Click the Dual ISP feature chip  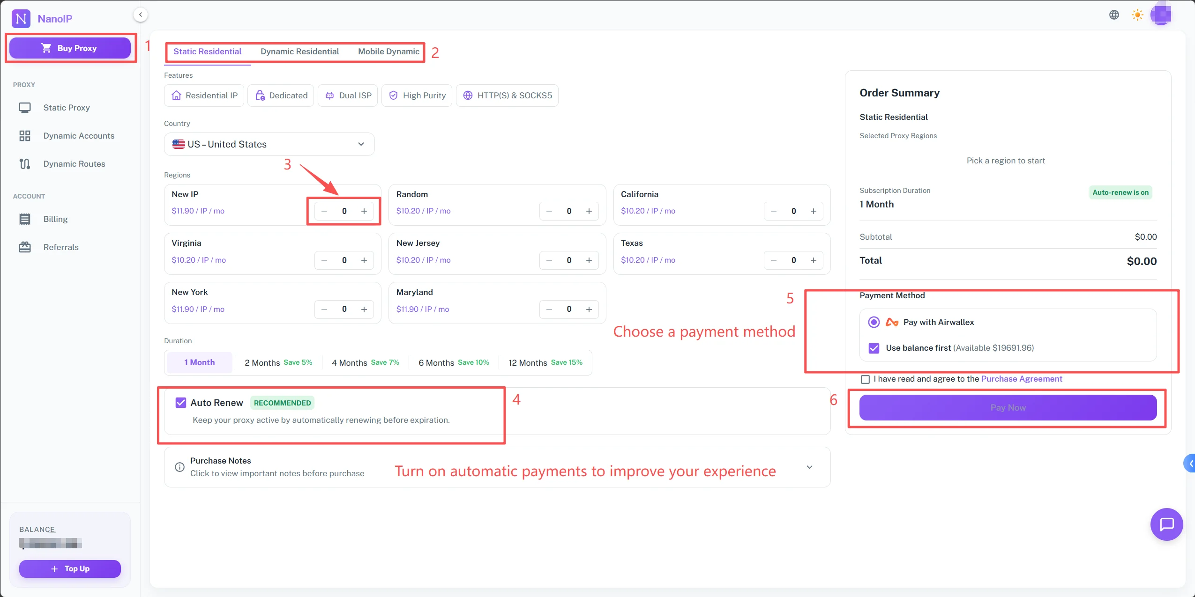348,96
